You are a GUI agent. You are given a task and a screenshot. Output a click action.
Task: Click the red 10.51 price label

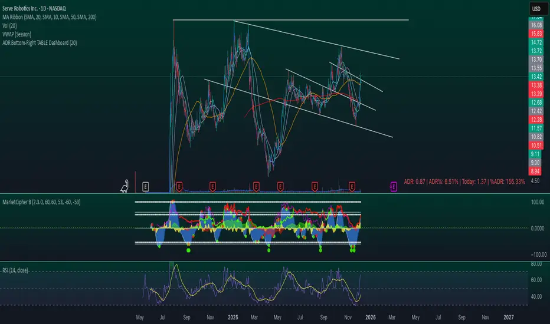pos(536,146)
